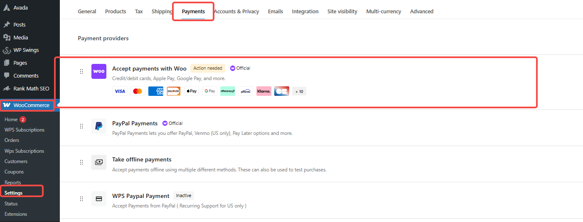The image size is (583, 222).
Task: Click Official badge next to PayPal Payments
Action: pyautogui.click(x=172, y=123)
